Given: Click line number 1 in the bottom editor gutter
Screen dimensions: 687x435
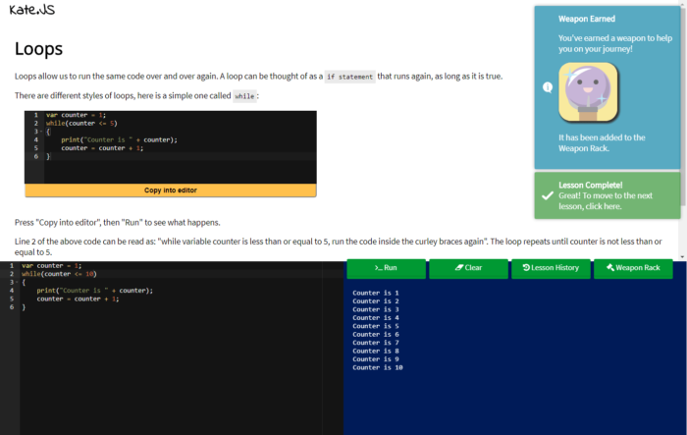Looking at the screenshot, I should (11, 265).
